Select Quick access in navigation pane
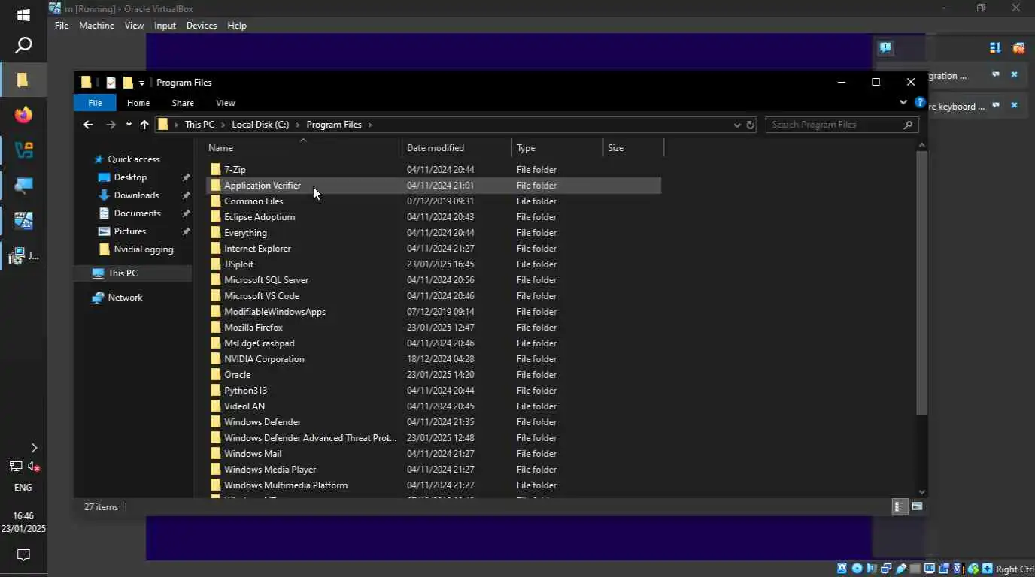1035x577 pixels. (133, 159)
